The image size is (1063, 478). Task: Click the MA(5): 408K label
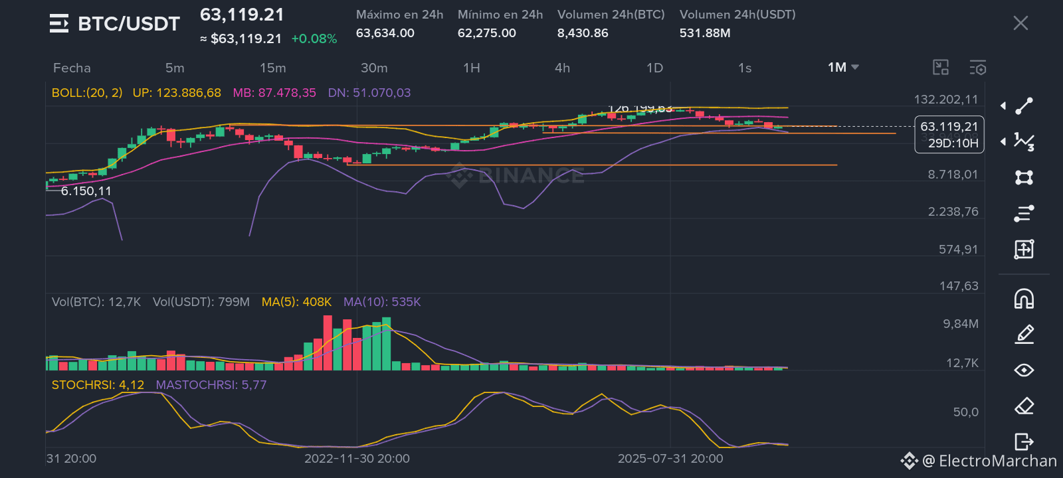296,302
